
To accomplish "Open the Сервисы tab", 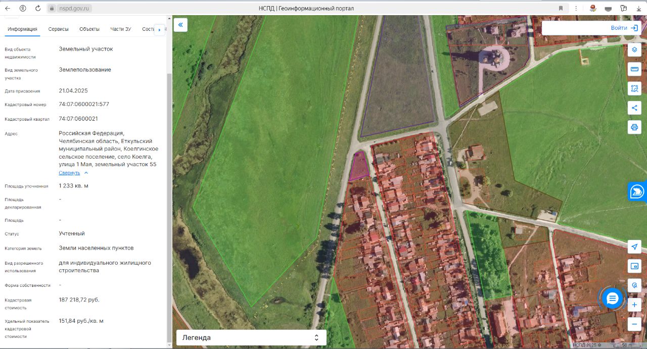I will pyautogui.click(x=59, y=29).
